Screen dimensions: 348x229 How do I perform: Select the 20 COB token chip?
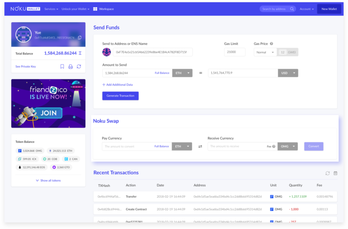click(x=50, y=159)
